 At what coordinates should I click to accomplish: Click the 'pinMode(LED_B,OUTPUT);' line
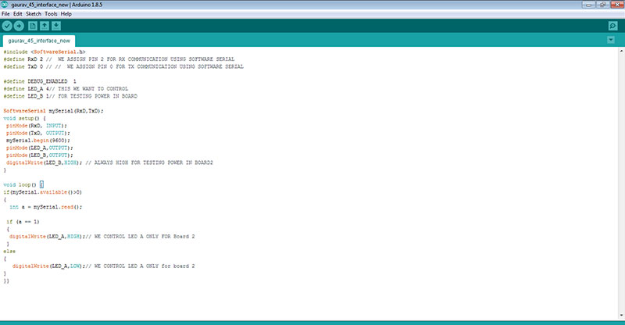pos(40,155)
